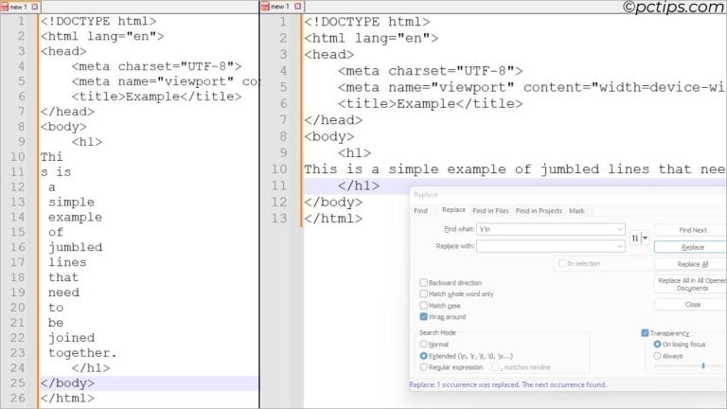Click the word 'joined' on line 22 of the left pane
This screenshot has width=727, height=409.
tap(71, 338)
